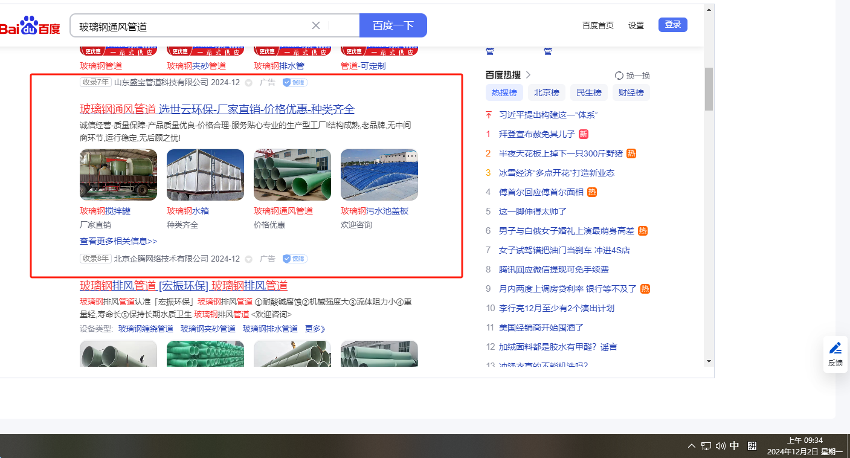This screenshot has height=458, width=850.
Task: Open hot search 冰雪经济"多点开花"打造新业态
Action: (557, 173)
